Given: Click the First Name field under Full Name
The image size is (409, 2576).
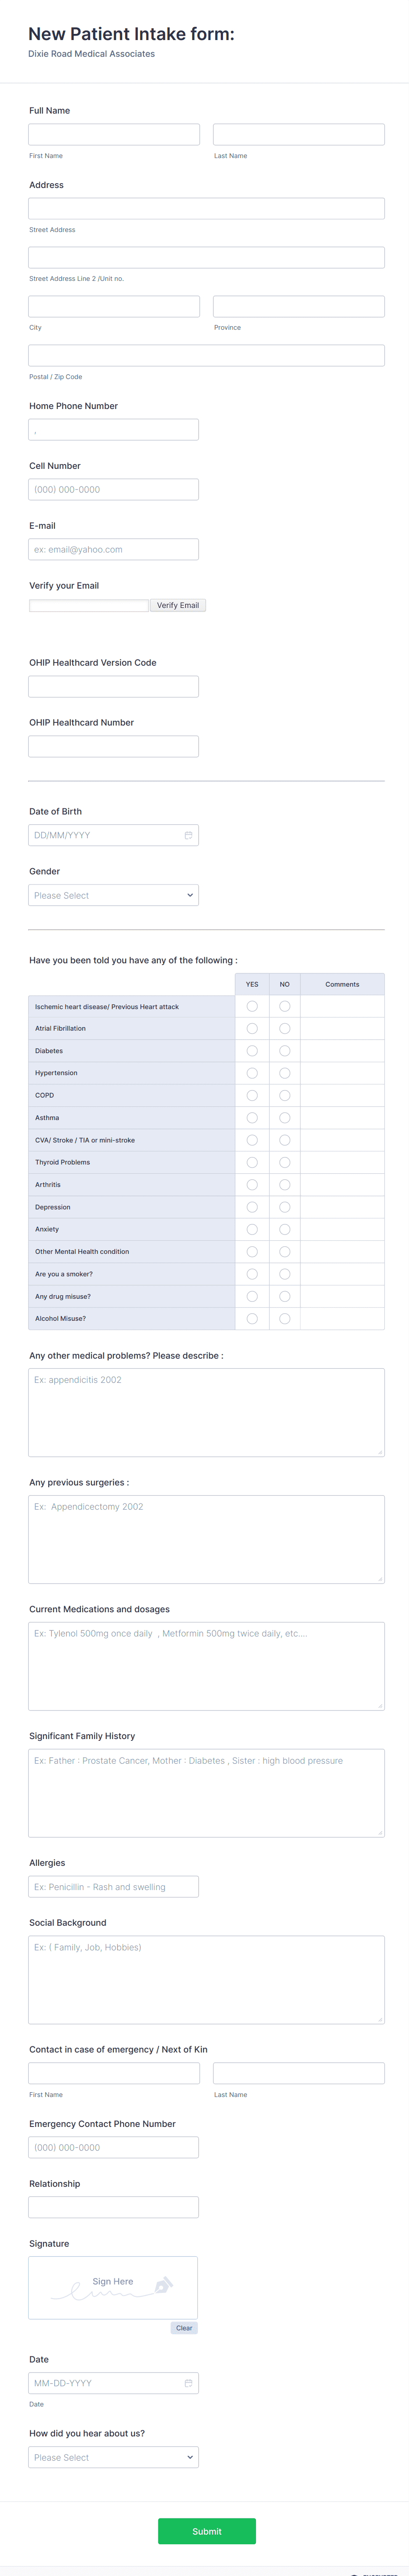Looking at the screenshot, I should tap(113, 133).
